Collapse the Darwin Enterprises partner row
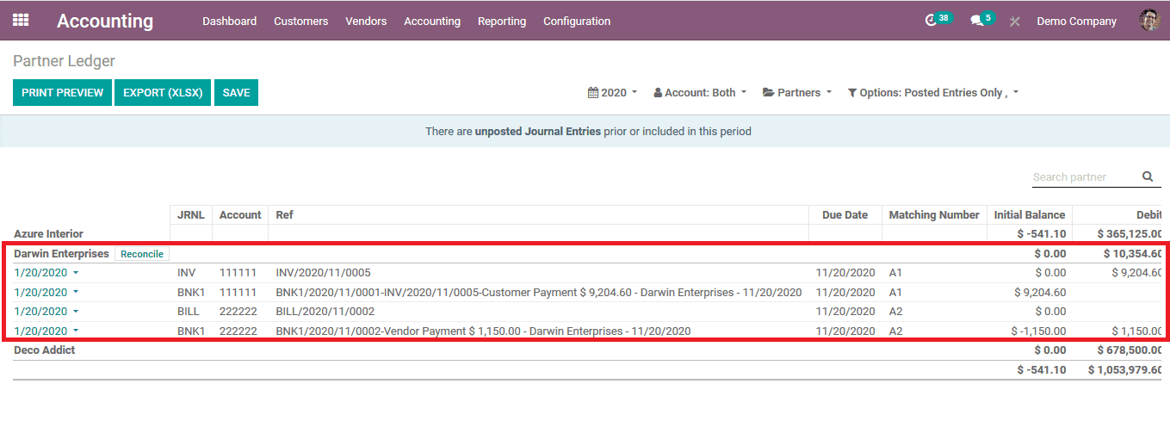The width and height of the screenshot is (1170, 421). click(x=62, y=253)
